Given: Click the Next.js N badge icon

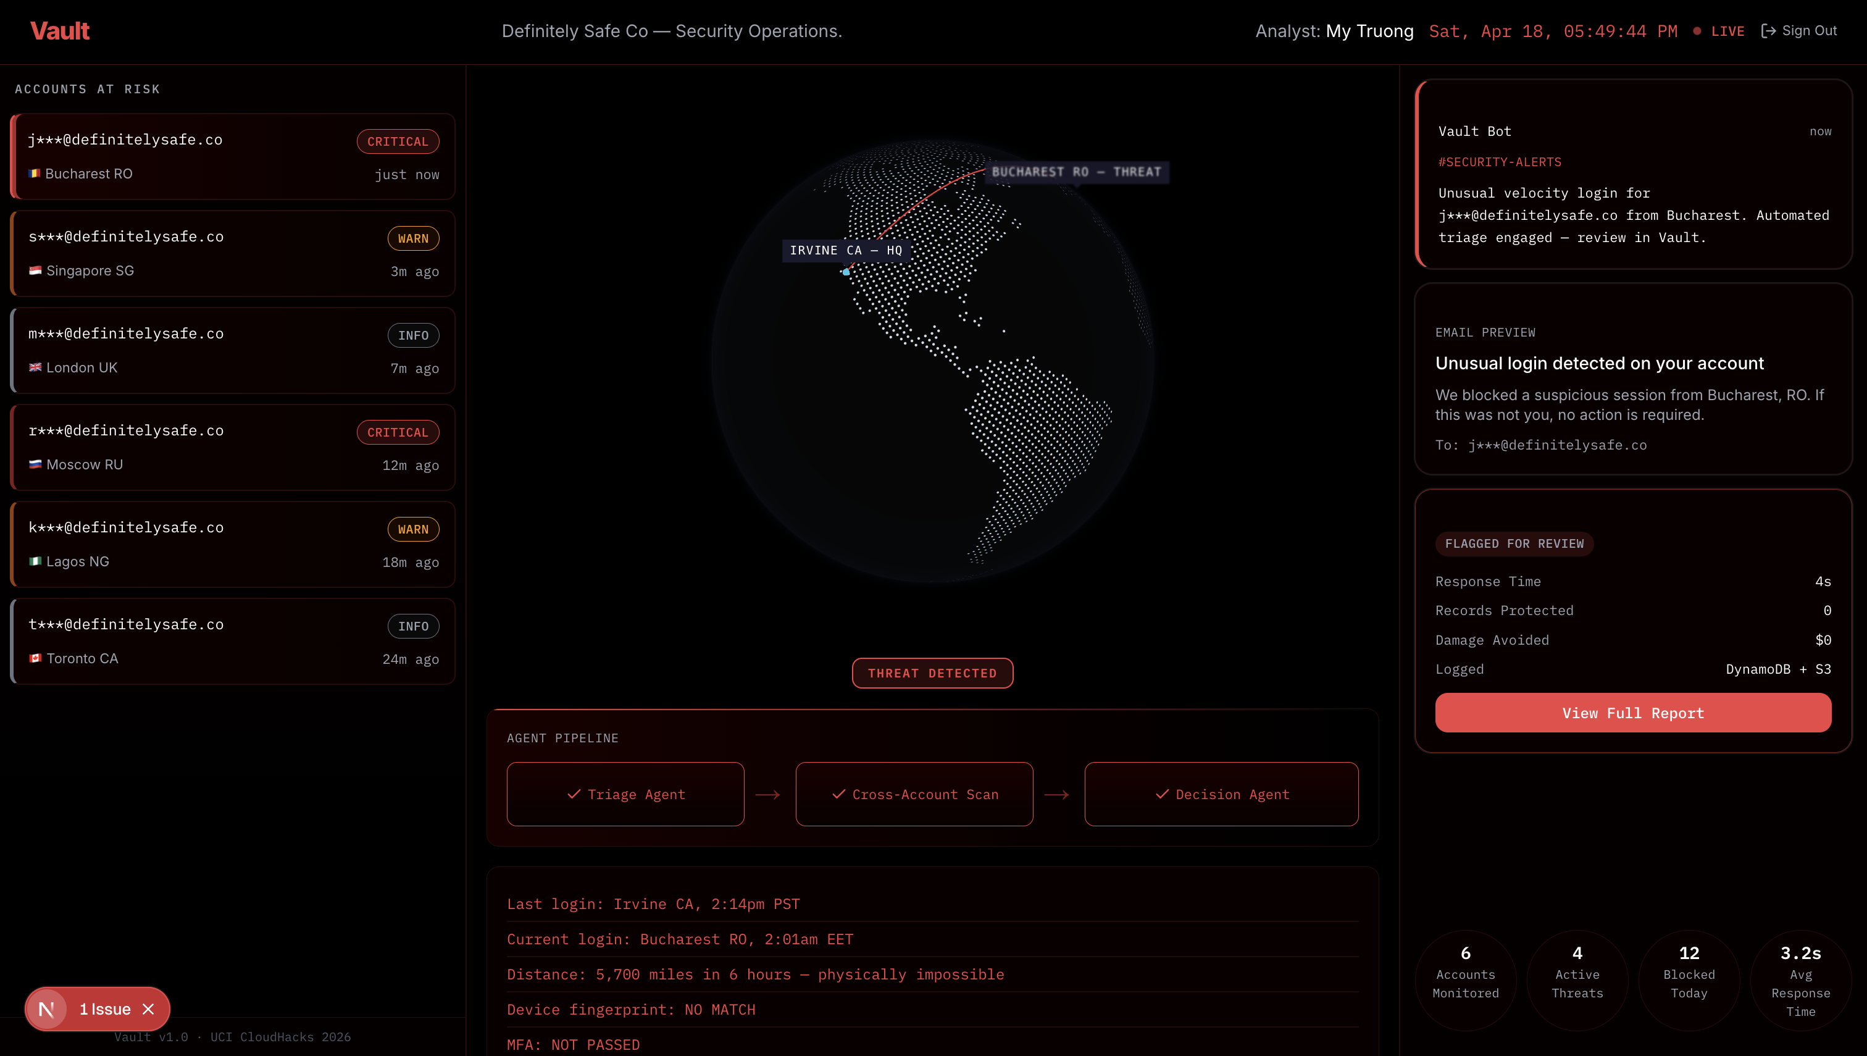Looking at the screenshot, I should pos(46,1009).
